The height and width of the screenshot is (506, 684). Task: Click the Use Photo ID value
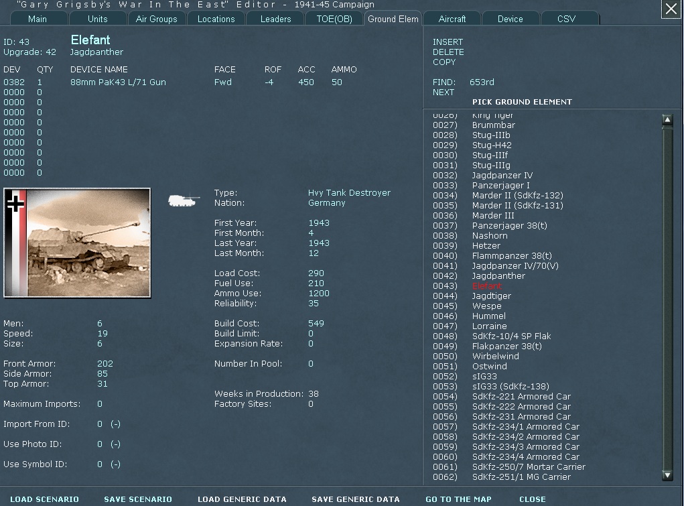(x=100, y=444)
